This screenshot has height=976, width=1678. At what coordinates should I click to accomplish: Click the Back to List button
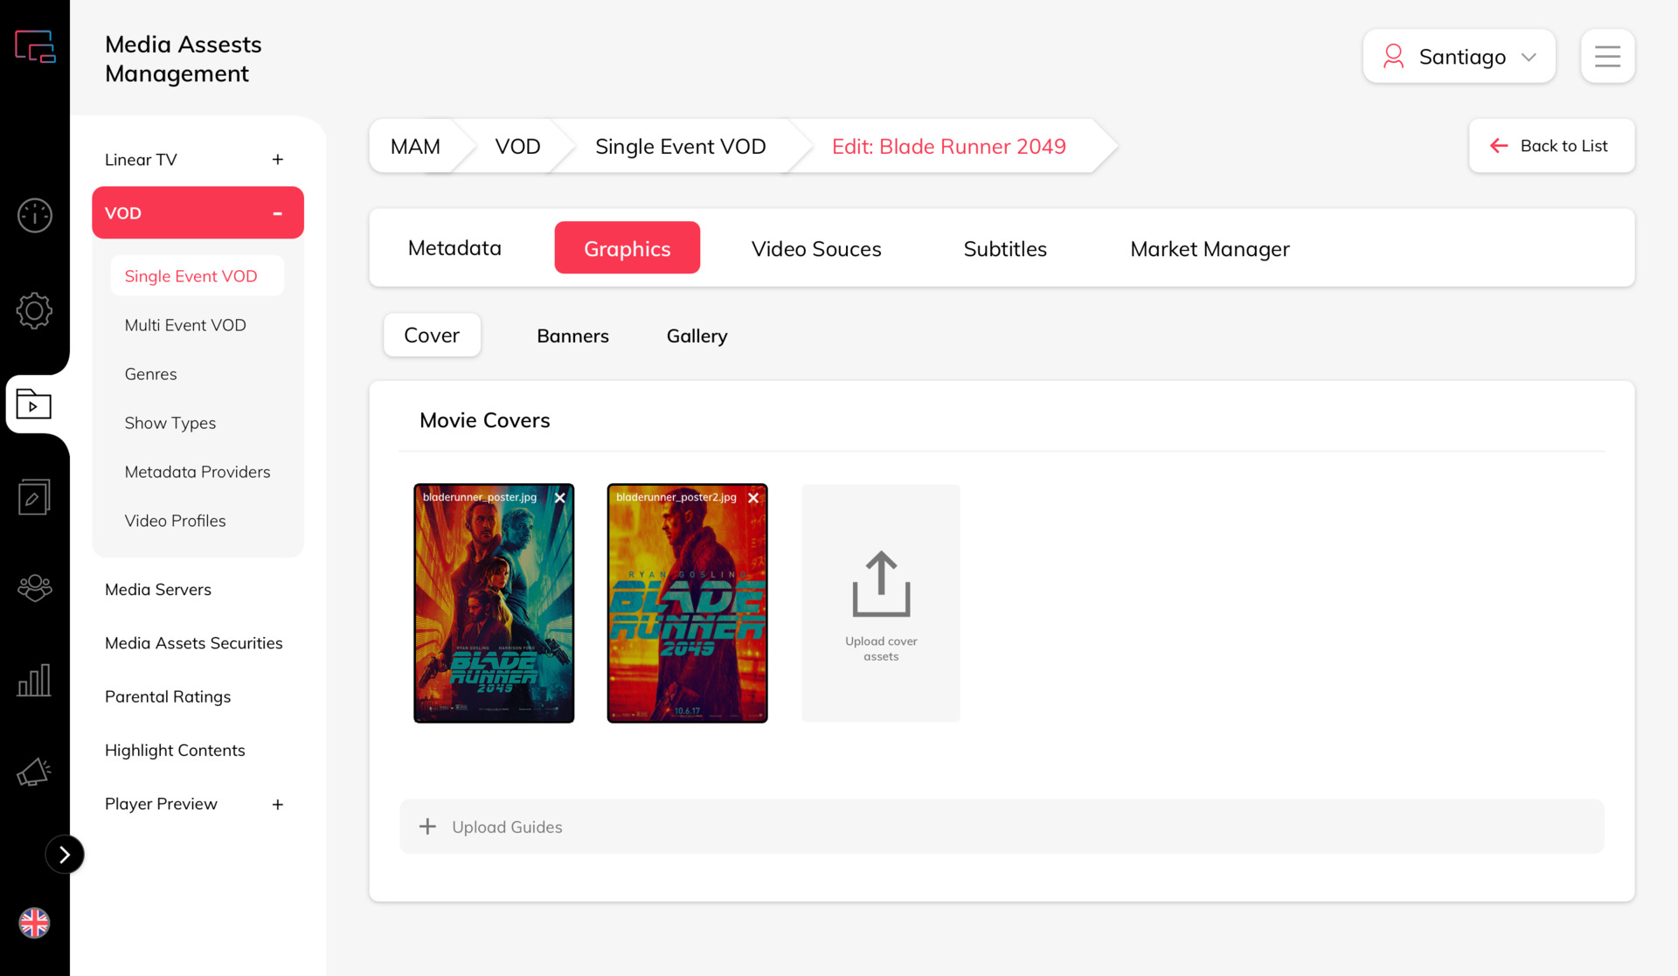1551,146
